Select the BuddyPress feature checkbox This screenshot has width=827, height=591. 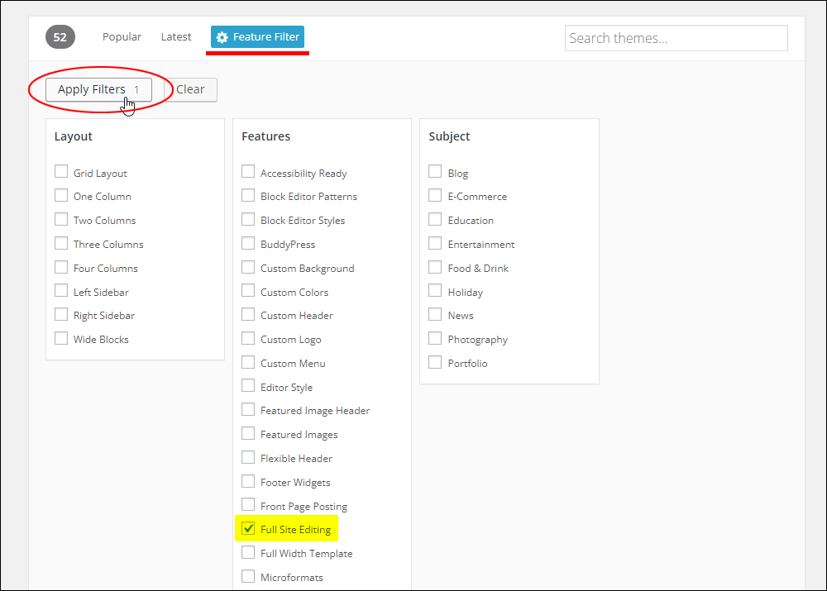[248, 243]
